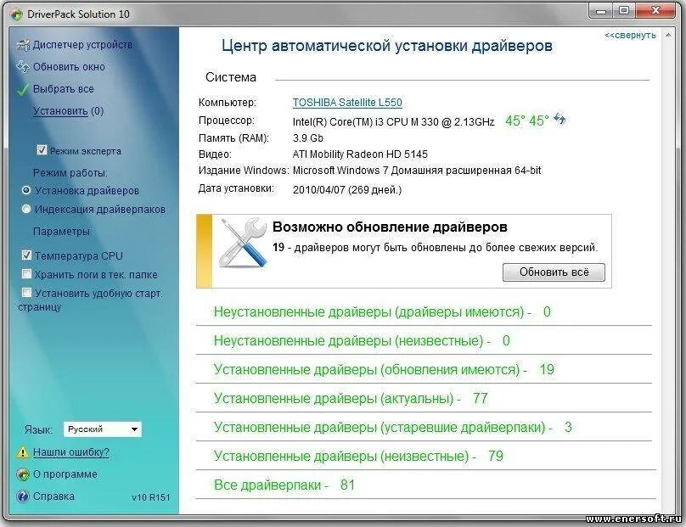The image size is (686, 527).
Task: Click the Обновить всё button
Action: [554, 272]
